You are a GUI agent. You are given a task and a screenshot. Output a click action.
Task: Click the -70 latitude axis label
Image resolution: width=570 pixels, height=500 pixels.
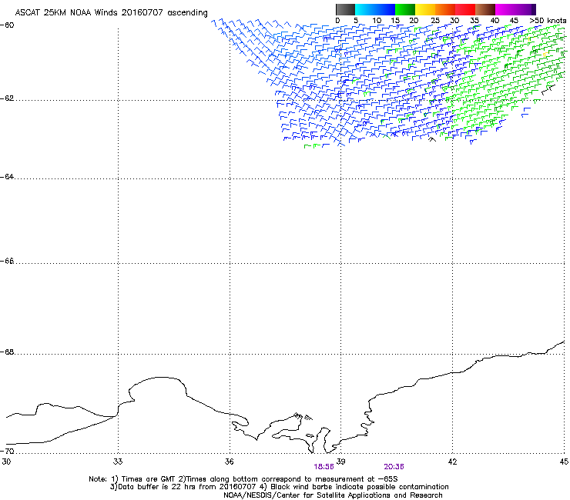tap(7, 451)
